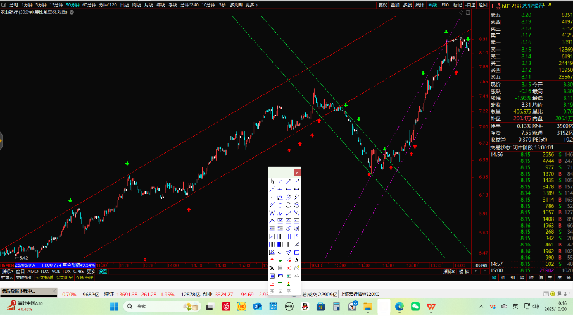573x316 pixels.
Task: Choose the circle drawing tool
Action: [289, 205]
